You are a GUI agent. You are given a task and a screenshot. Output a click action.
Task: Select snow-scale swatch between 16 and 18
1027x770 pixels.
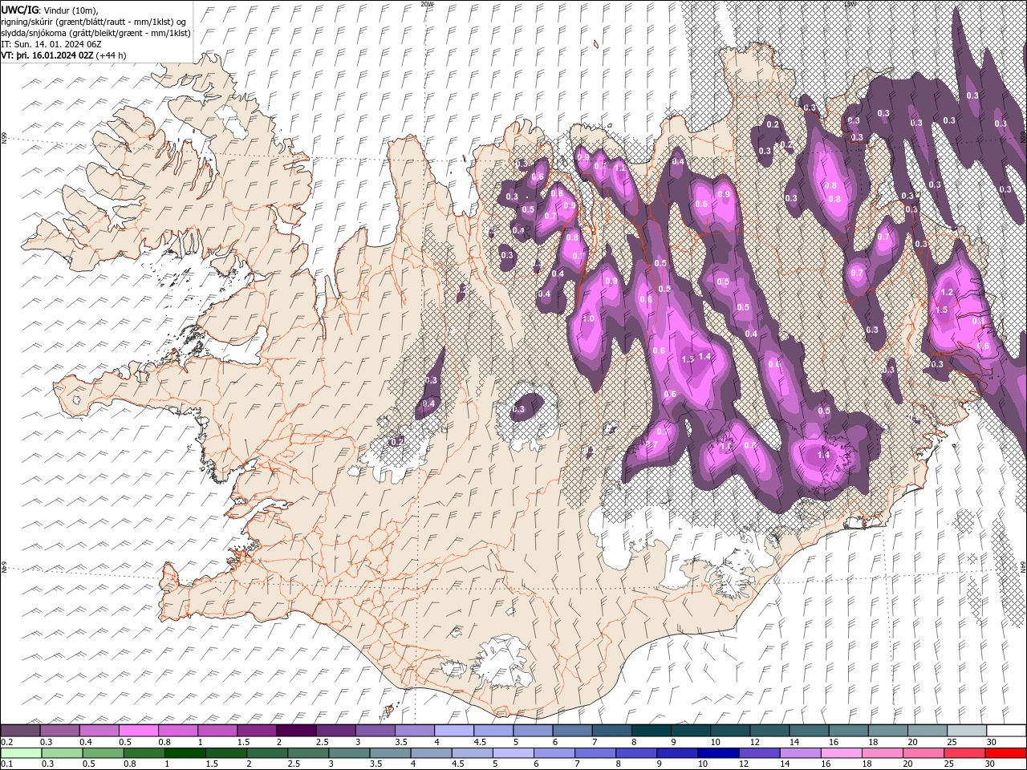pos(848,731)
